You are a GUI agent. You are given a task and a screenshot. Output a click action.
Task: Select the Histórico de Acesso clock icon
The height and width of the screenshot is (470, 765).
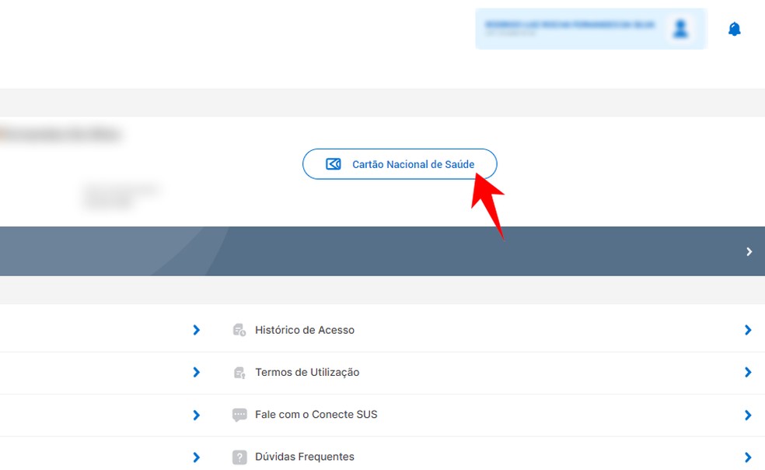coord(239,329)
